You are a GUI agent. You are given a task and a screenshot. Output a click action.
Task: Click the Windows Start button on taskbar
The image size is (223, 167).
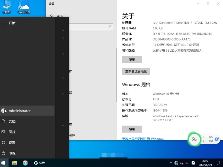click(x=4, y=163)
